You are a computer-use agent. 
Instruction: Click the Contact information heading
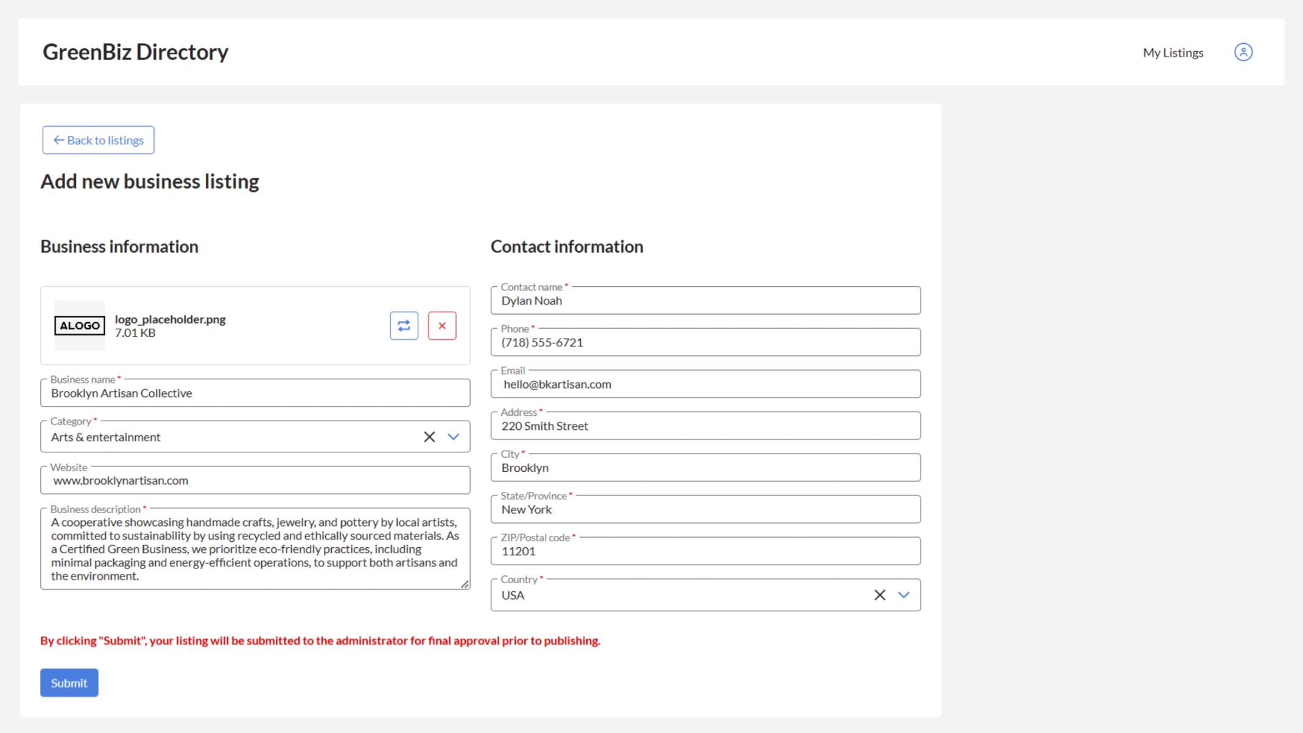(x=567, y=247)
